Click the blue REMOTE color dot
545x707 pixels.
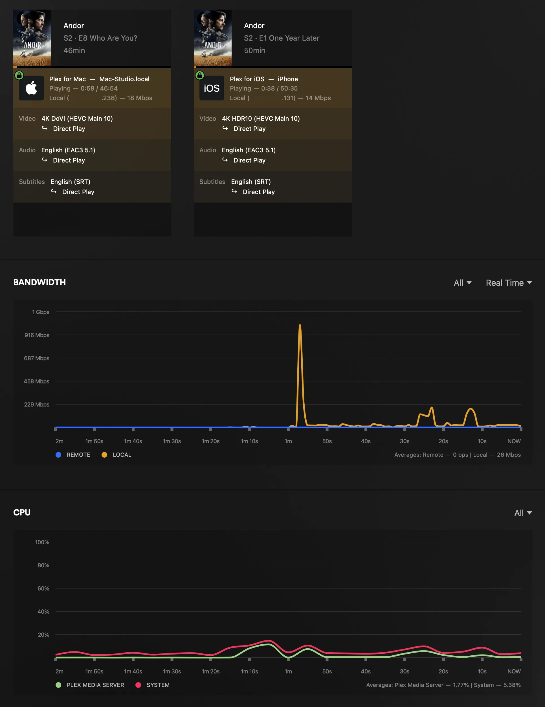pyautogui.click(x=59, y=455)
